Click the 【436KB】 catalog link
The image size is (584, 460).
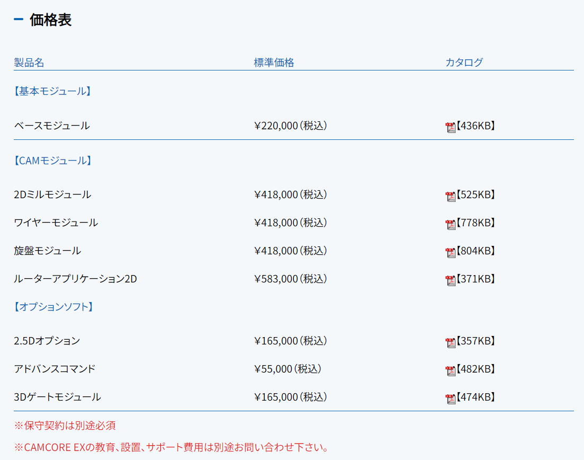476,126
